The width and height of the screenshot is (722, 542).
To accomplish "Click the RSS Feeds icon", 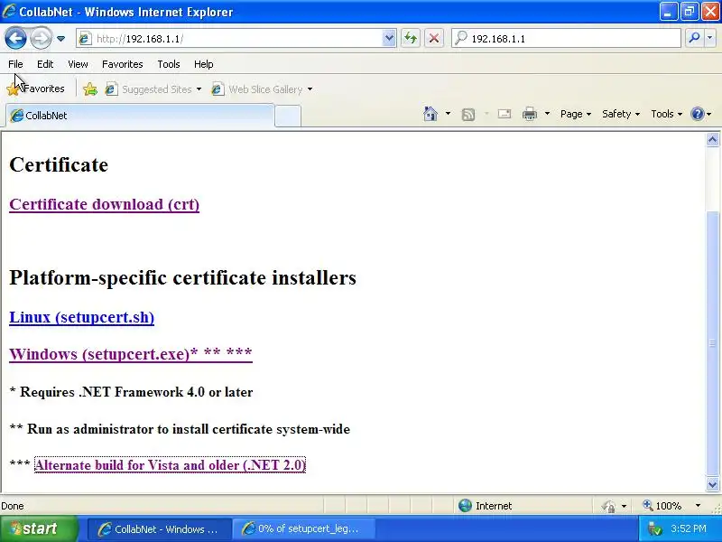I will (x=468, y=114).
